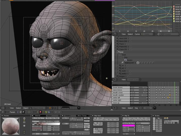Toggle the Col button in Map To
Viewport: 181px width, 136px height.
[124, 118]
